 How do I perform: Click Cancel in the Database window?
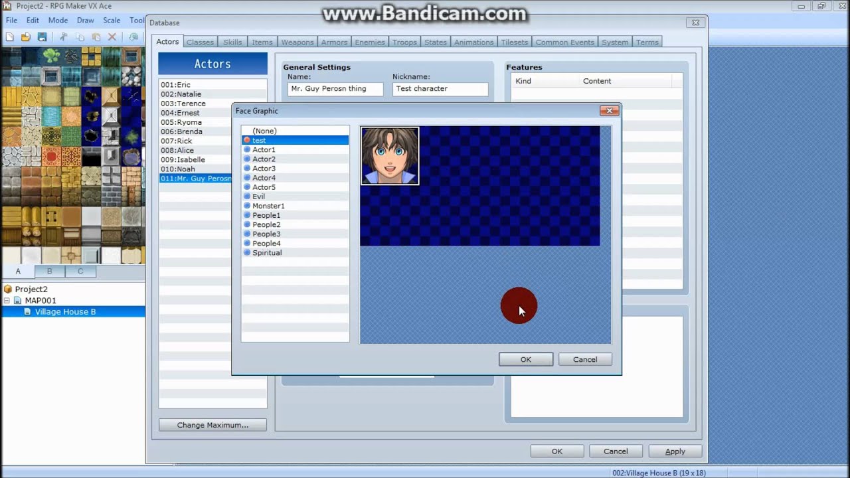pos(616,451)
